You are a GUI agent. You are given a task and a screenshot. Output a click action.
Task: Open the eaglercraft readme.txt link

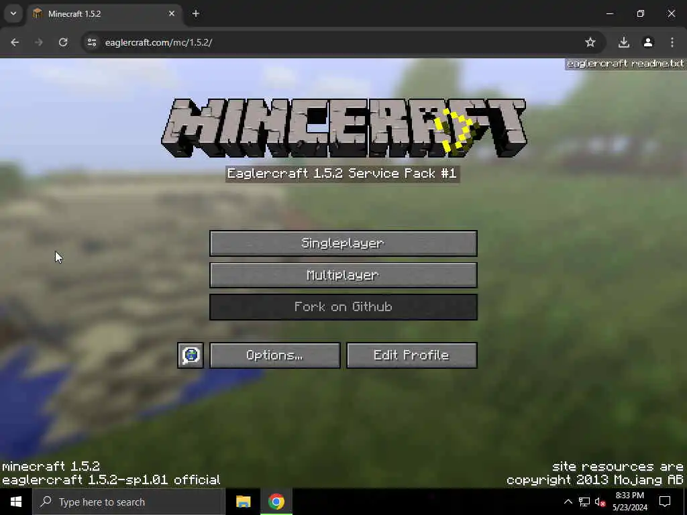click(x=625, y=64)
